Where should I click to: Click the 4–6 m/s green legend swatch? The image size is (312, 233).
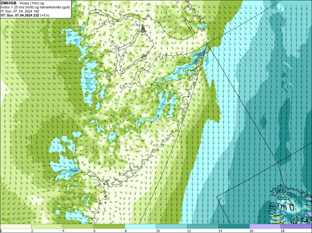click(78, 226)
